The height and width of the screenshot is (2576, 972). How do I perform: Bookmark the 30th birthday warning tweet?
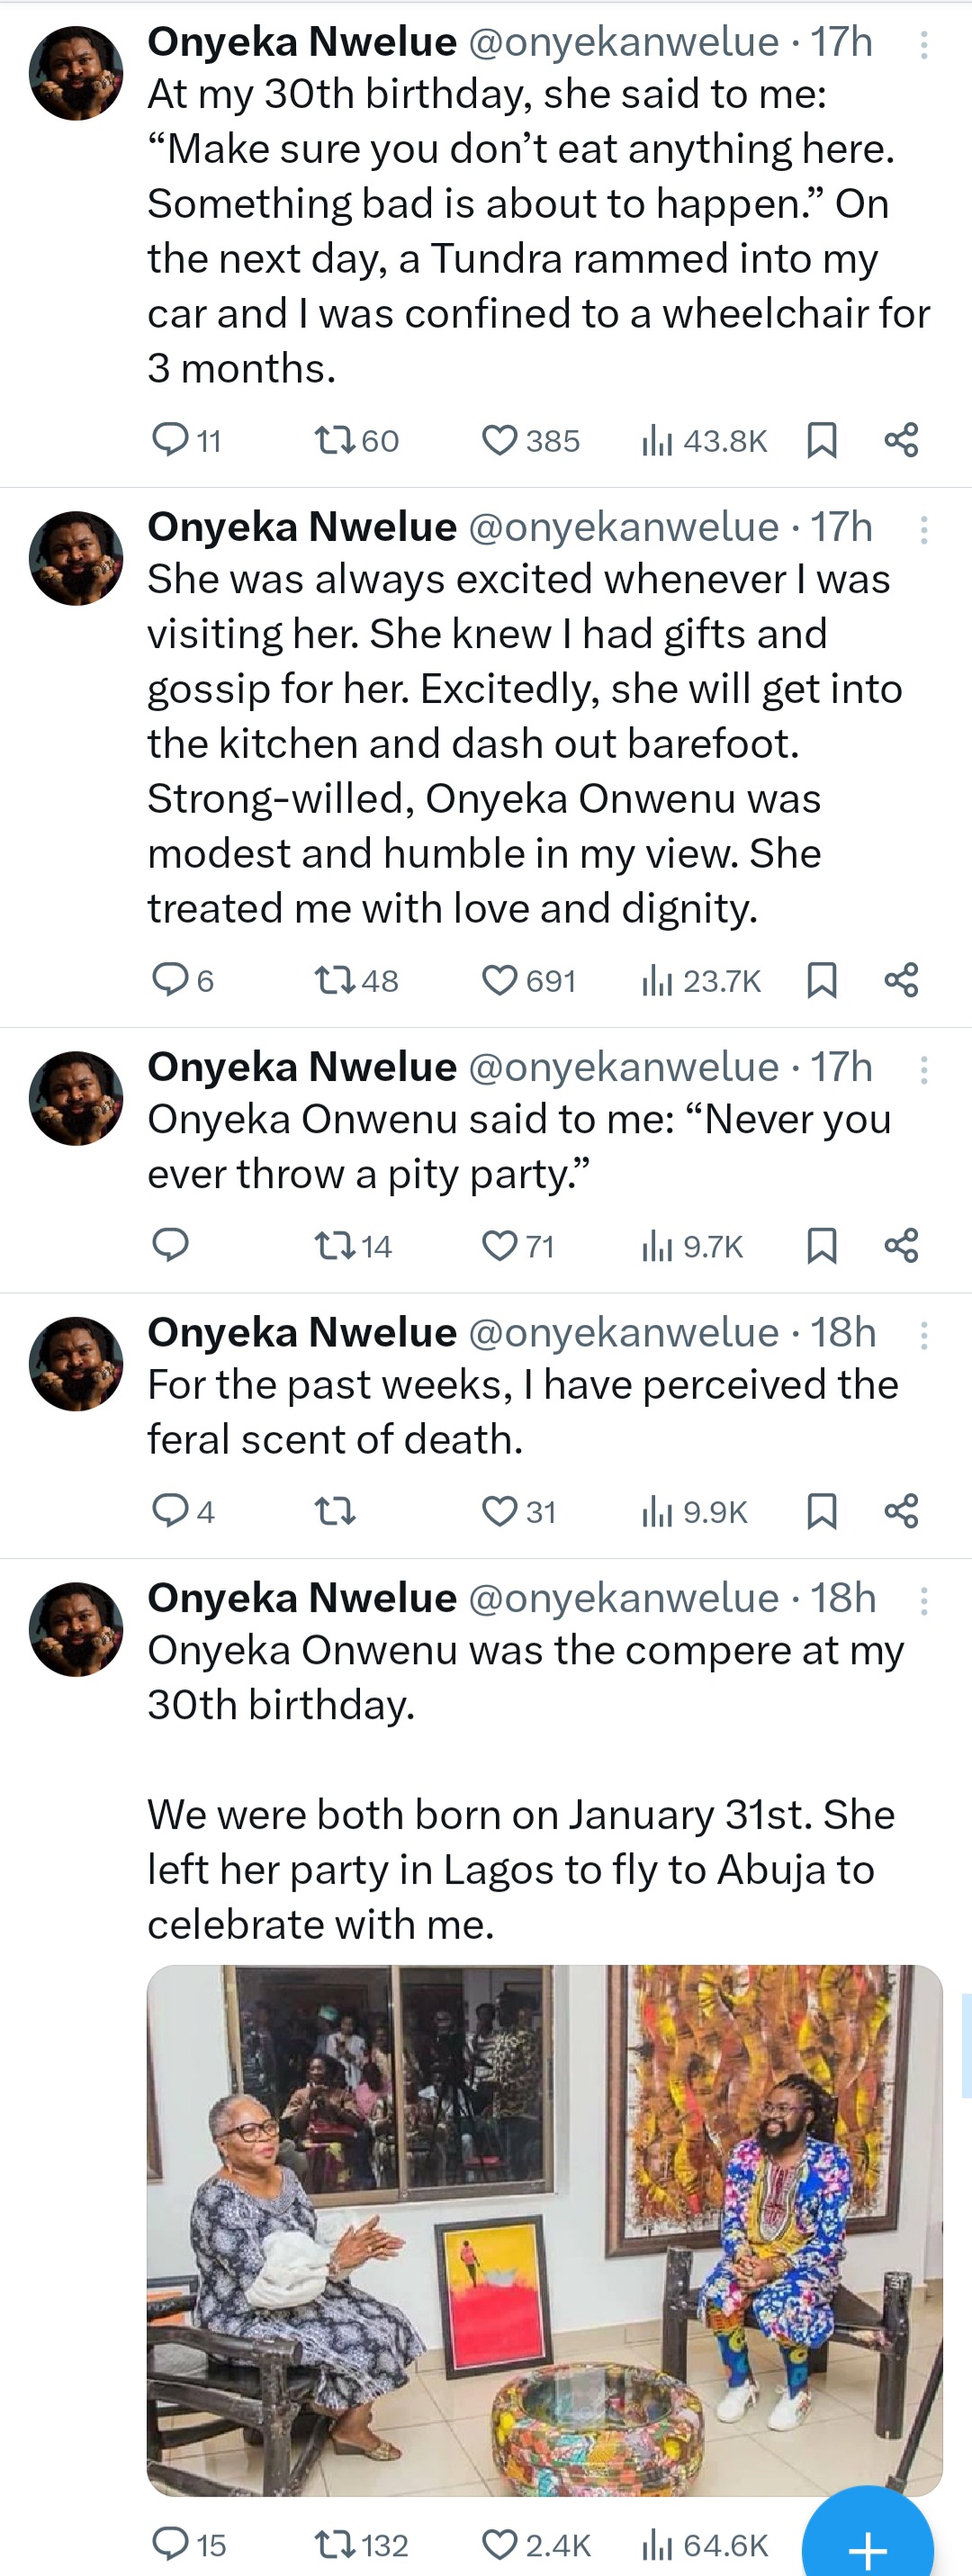pyautogui.click(x=821, y=440)
